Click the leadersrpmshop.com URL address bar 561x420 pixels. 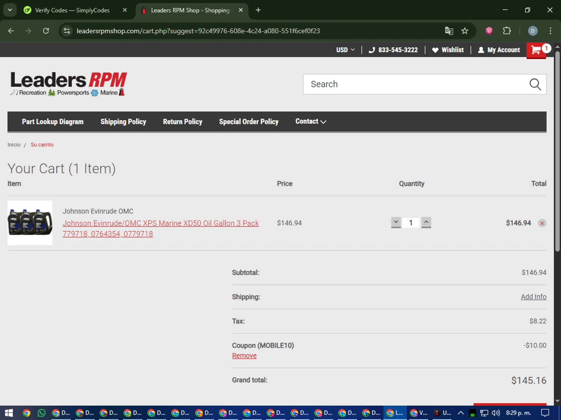(x=198, y=31)
